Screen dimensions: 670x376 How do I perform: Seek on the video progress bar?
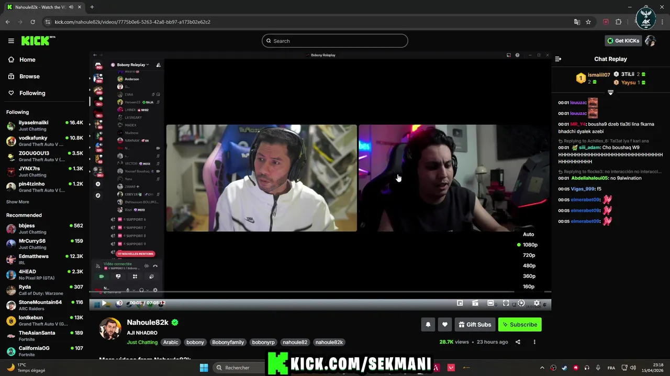click(x=320, y=292)
